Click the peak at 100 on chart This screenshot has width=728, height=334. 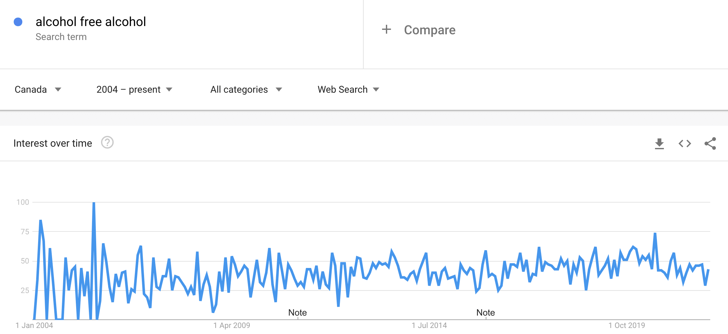pos(94,203)
